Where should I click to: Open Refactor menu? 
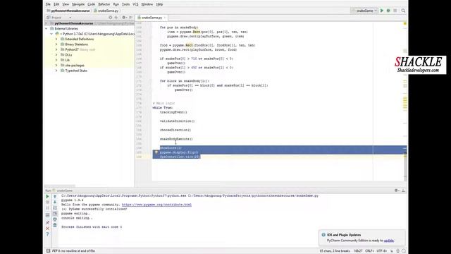(x=104, y=4)
